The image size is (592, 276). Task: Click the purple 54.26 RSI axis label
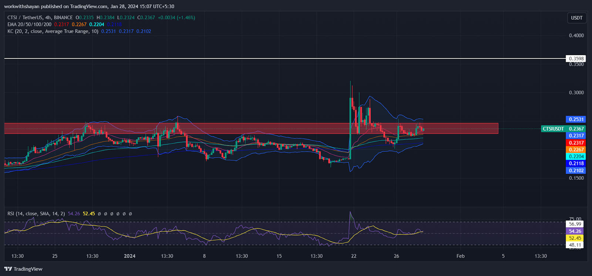[575, 231]
